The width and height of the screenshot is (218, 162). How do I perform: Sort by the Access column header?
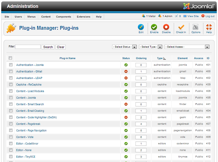coord(198,58)
